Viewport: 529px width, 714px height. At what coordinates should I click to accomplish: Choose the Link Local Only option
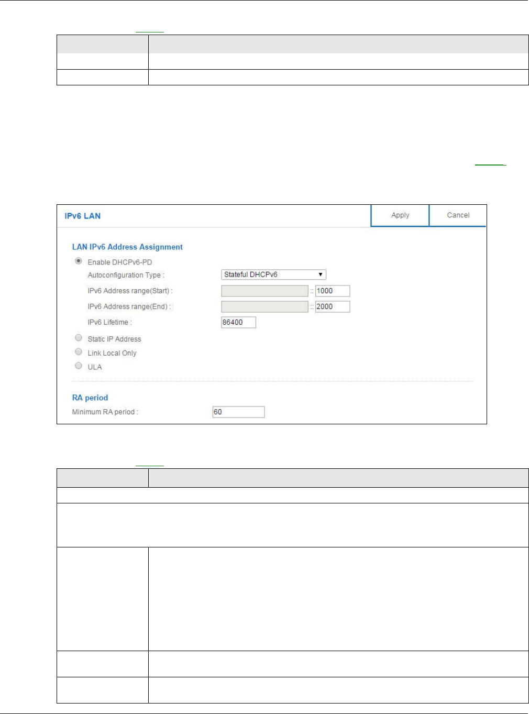click(x=79, y=352)
